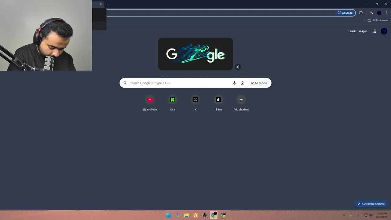Close the current browser tab

click(x=100, y=4)
